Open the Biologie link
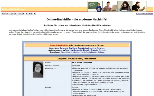154x96 pixels. tap(102, 50)
